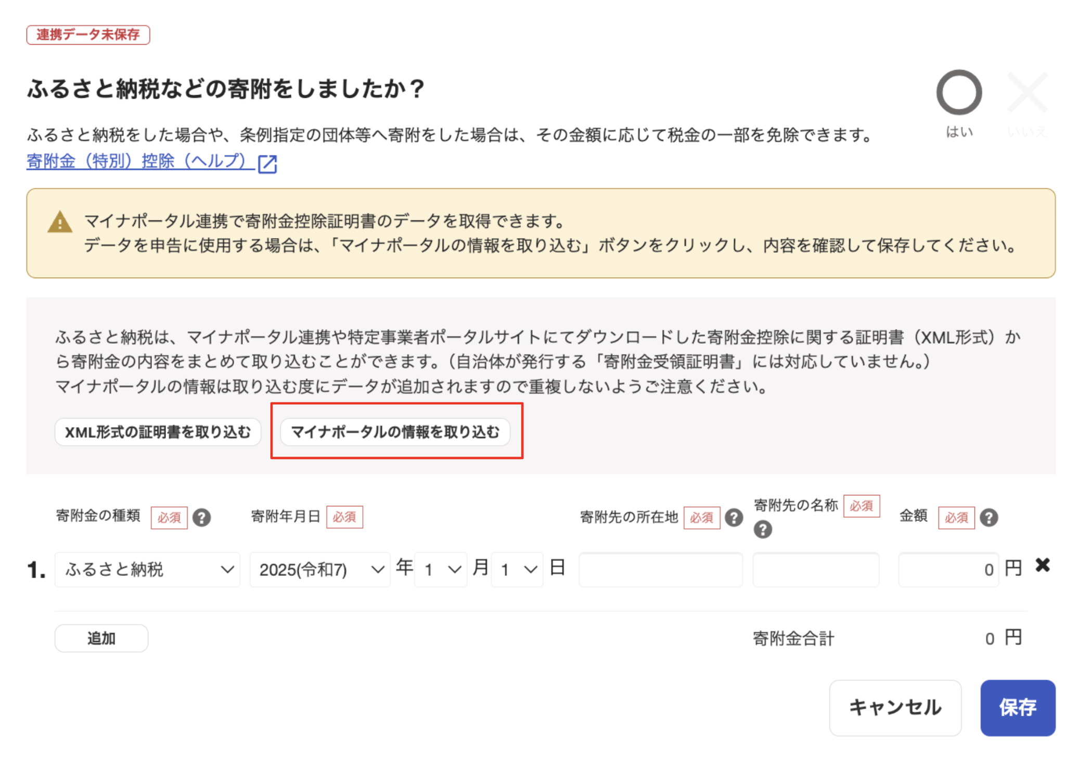Focus the 寄附先の名称 input field
Screen dimensions: 1077x760
coord(816,569)
